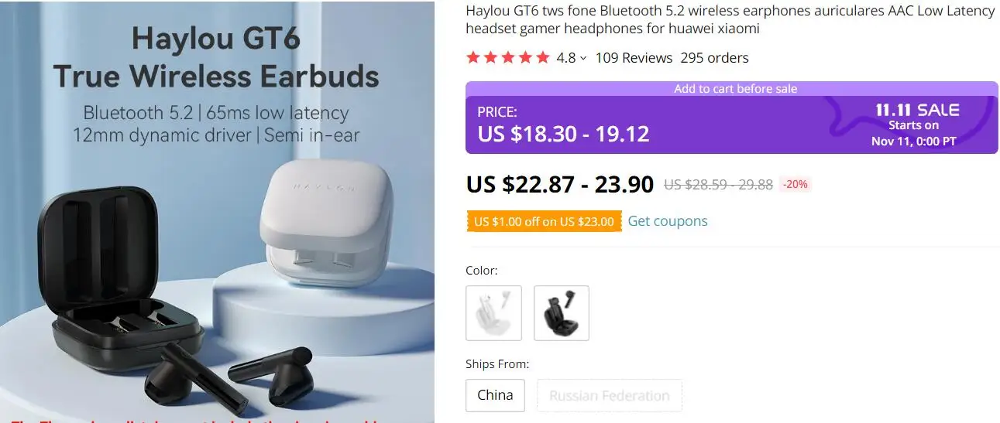Click the crossed-out original price
The image size is (1000, 423).
point(718,185)
